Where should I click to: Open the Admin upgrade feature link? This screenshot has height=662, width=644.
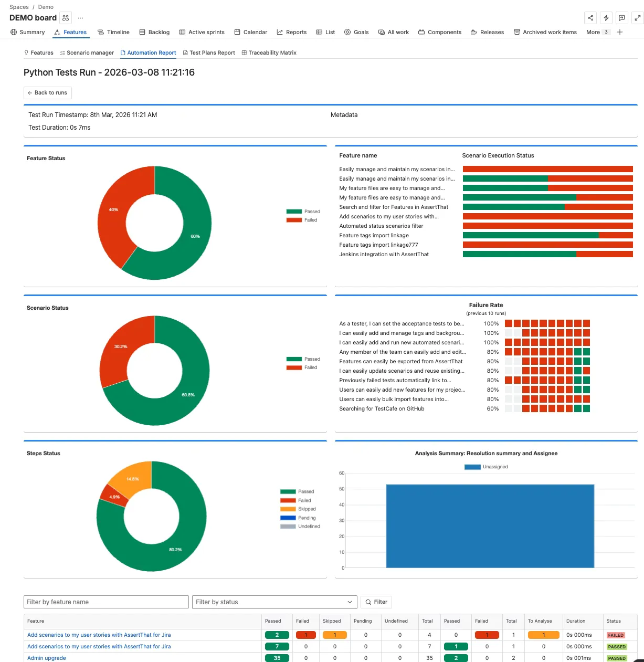(x=47, y=658)
